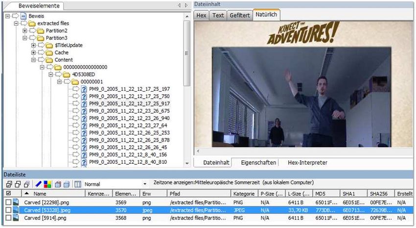Click the image icon of Carved [53328].jpeg

[16, 210]
